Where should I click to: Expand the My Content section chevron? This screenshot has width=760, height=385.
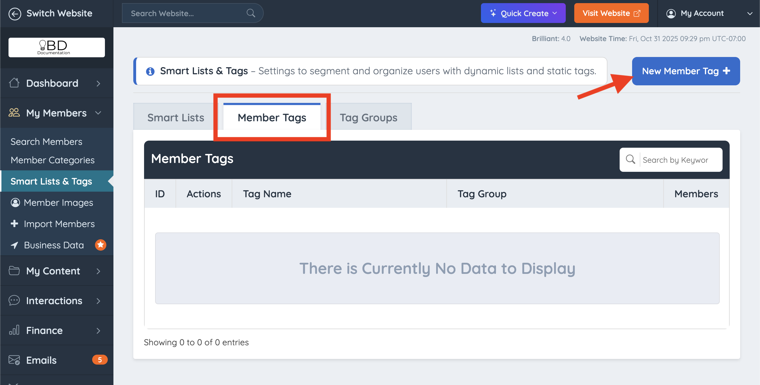coord(98,271)
